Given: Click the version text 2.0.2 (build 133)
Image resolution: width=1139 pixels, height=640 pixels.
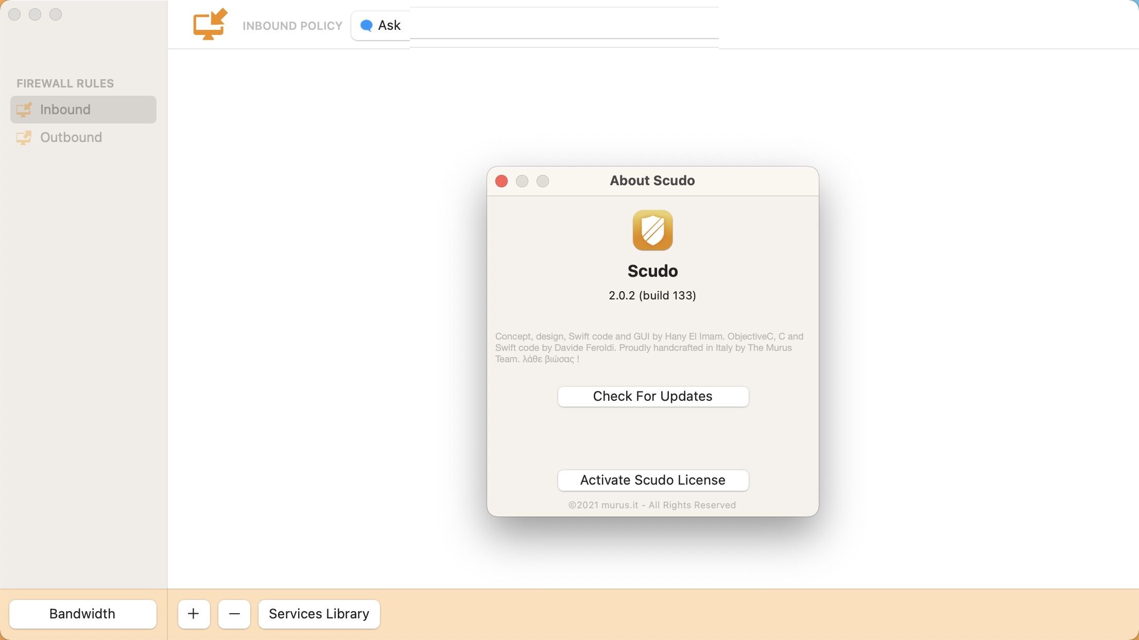Looking at the screenshot, I should click(652, 295).
